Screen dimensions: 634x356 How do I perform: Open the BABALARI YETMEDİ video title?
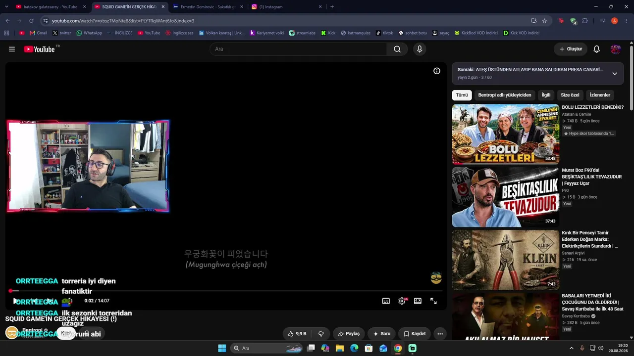point(592,302)
